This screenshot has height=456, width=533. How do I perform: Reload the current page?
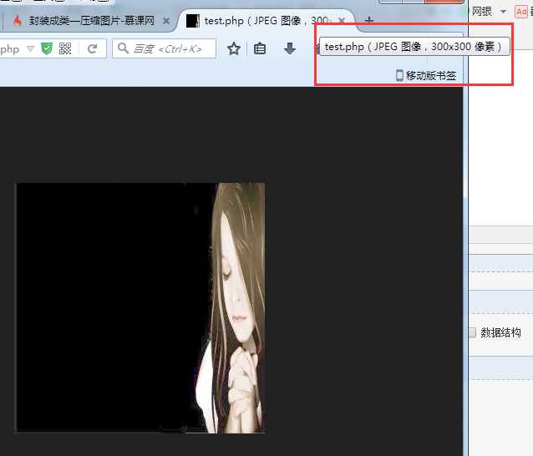tap(92, 48)
